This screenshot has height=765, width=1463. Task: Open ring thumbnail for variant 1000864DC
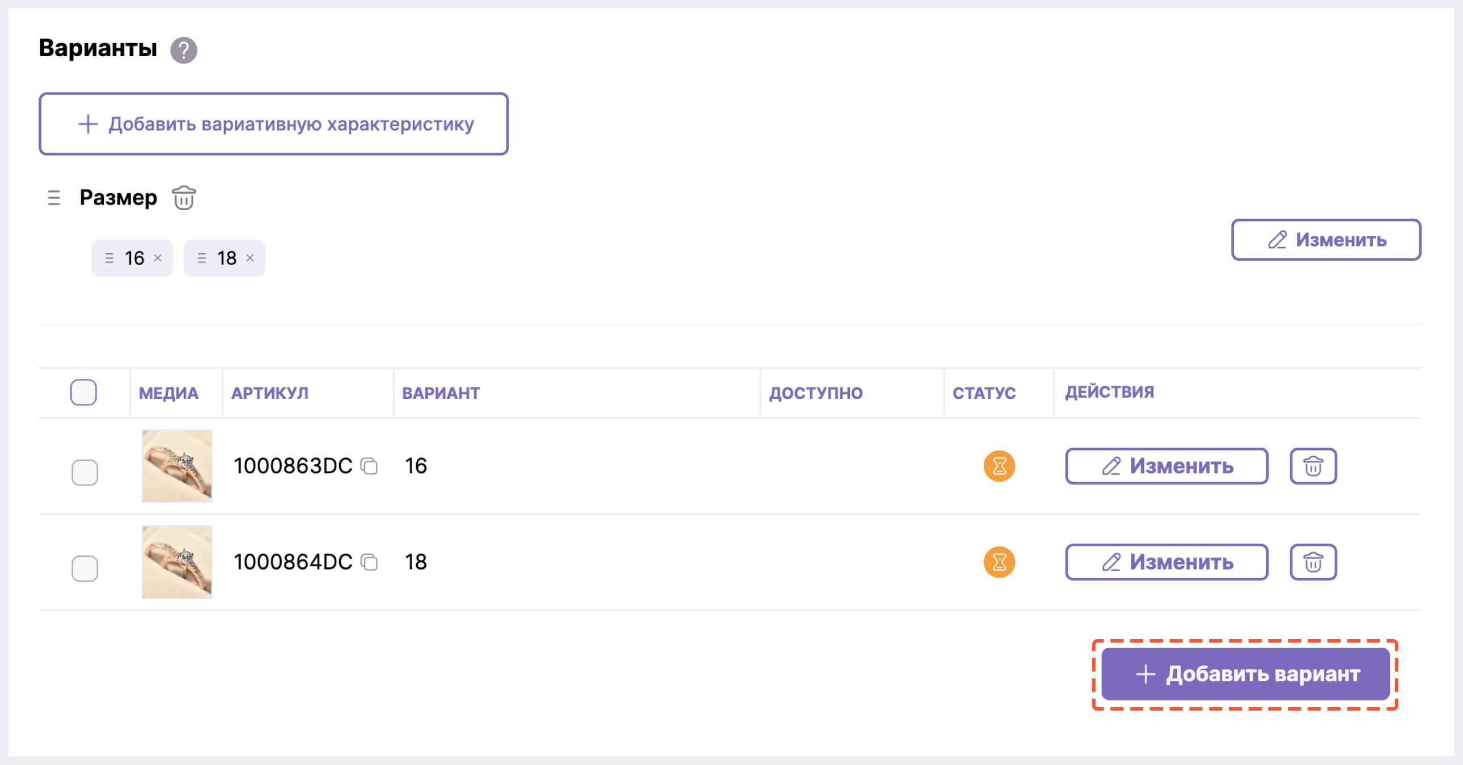pos(176,562)
